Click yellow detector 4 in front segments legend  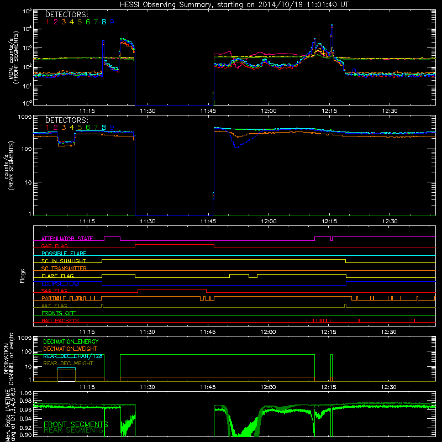point(72,22)
